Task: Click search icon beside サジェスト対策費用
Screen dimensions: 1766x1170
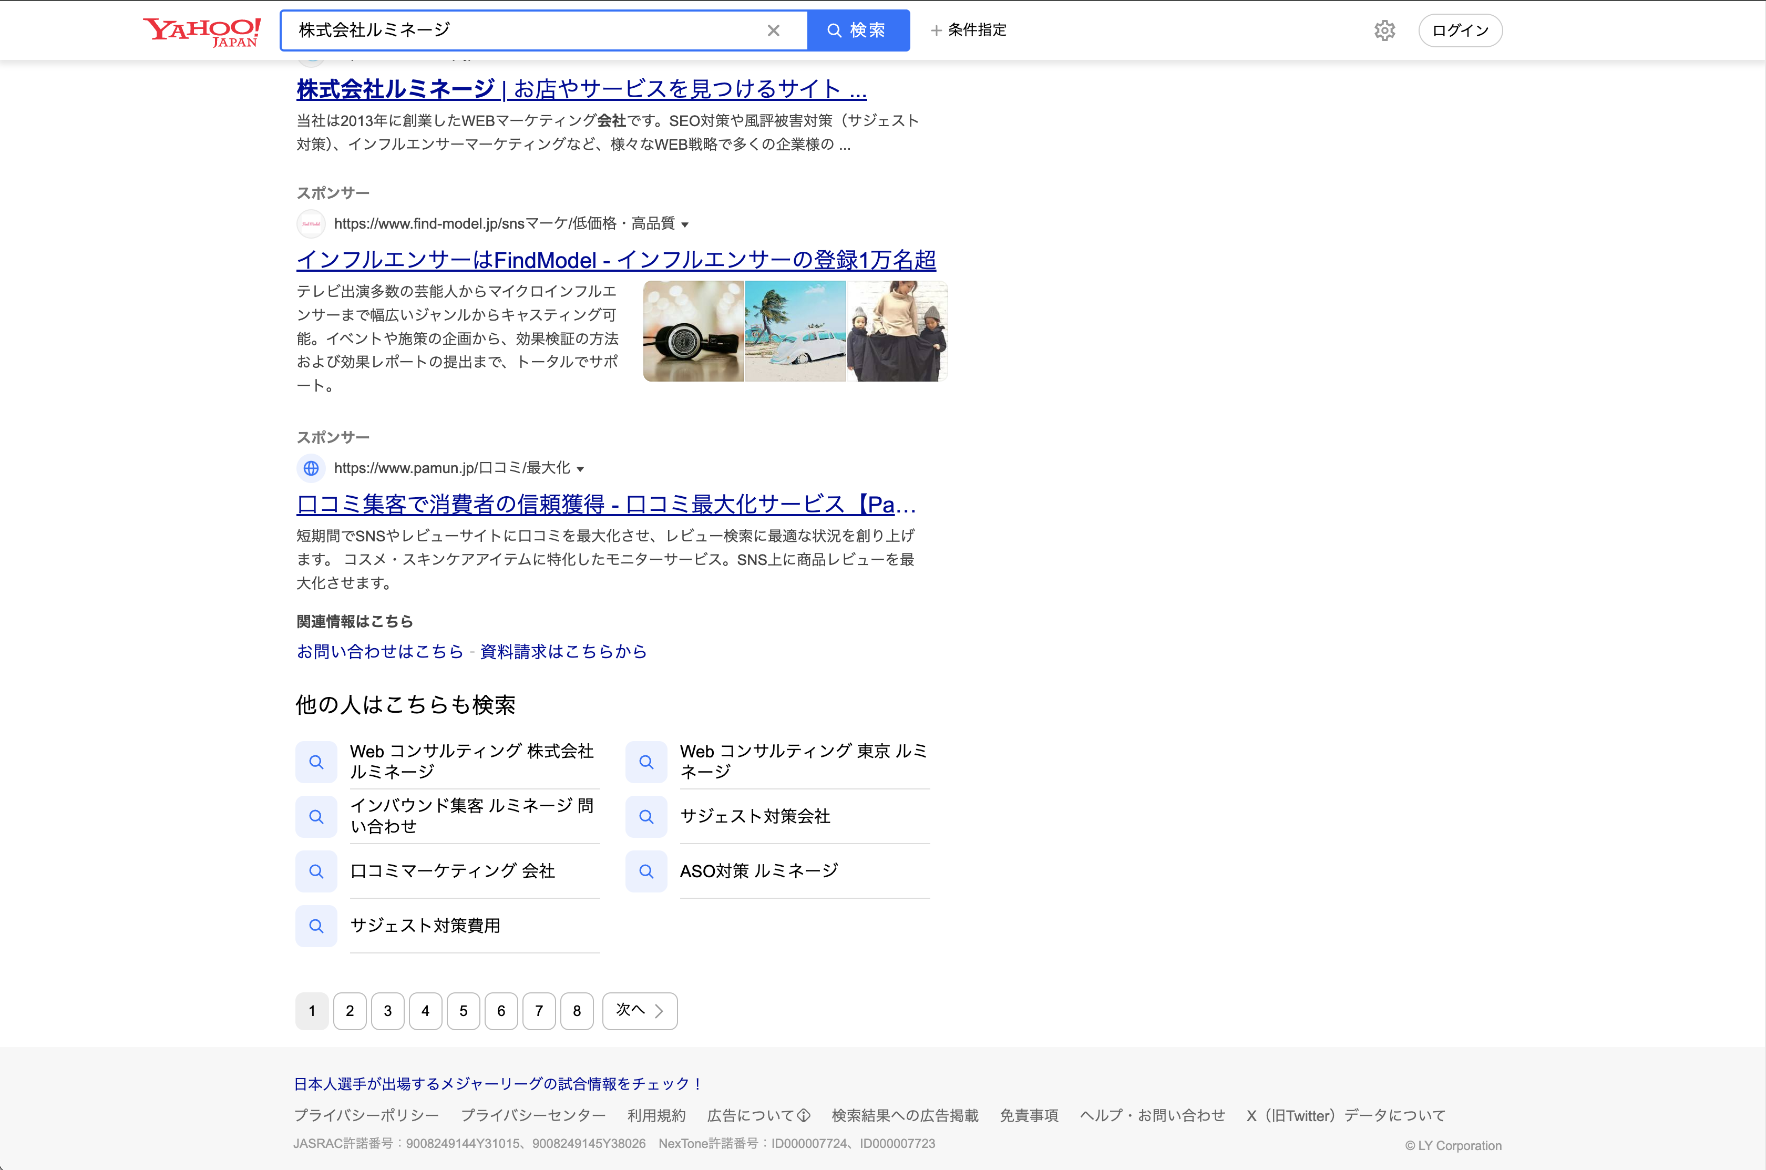Action: [316, 926]
